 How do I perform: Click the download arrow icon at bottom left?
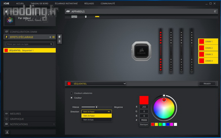7,132
